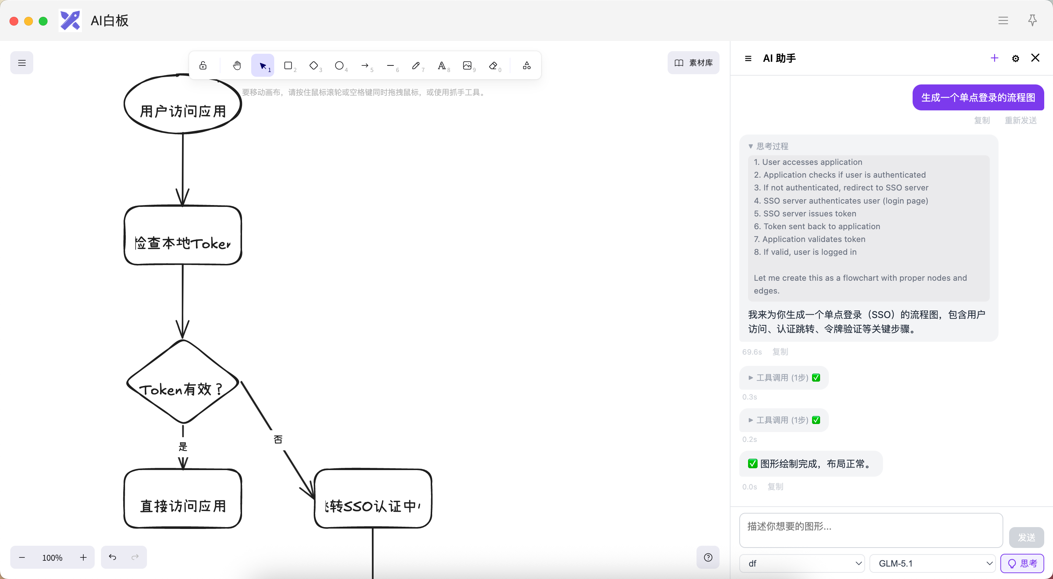This screenshot has width=1053, height=579.
Task: Choose the insert image tool
Action: click(x=468, y=65)
